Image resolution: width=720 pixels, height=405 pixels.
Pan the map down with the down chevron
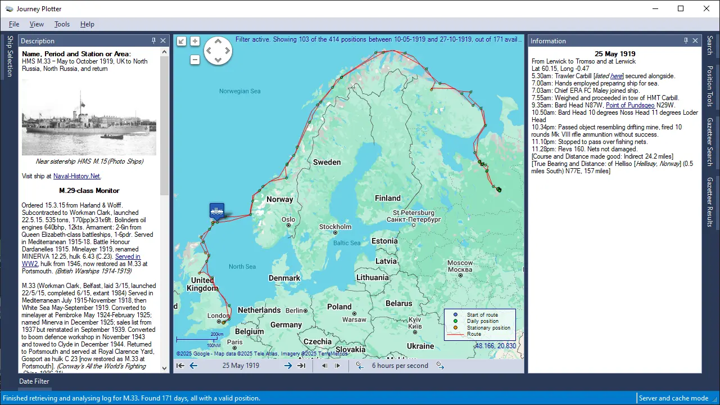[x=218, y=60]
